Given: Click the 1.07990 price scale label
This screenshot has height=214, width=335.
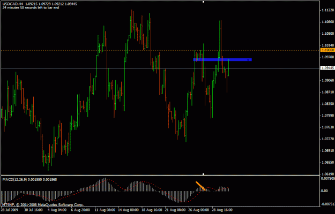Looking at the screenshot, I should 327,116.
